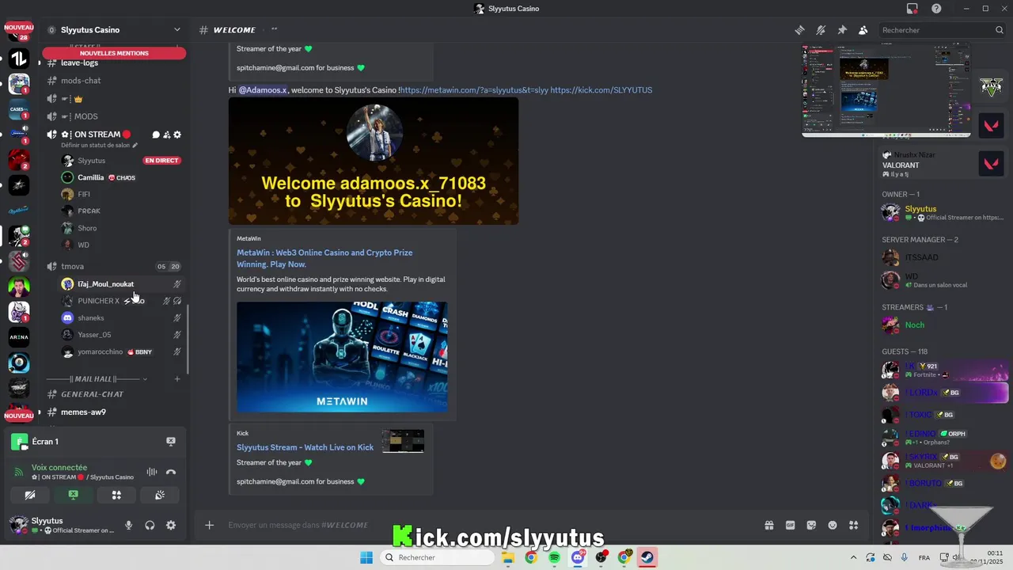Mute the microphone
This screenshot has height=570, width=1013.
tap(129, 525)
